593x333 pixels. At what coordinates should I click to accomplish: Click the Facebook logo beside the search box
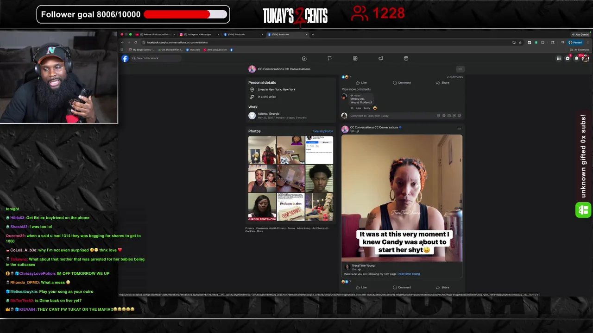point(125,58)
